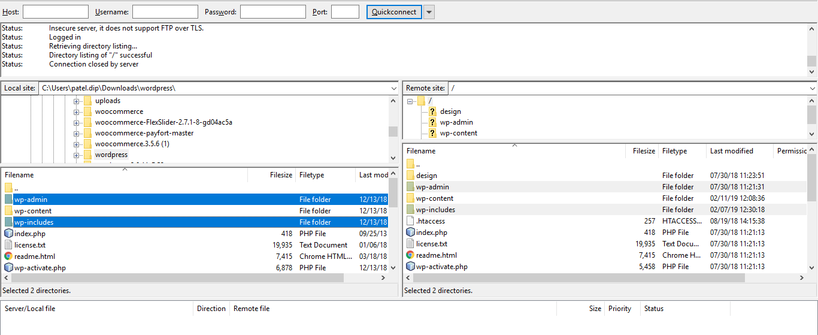Click the Quickconnect button

pyautogui.click(x=394, y=12)
